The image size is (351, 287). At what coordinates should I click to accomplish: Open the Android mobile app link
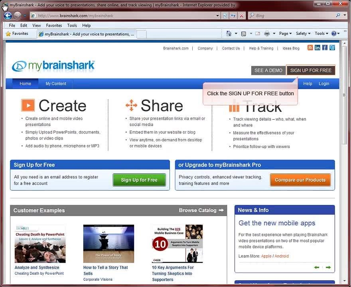pyautogui.click(x=282, y=256)
